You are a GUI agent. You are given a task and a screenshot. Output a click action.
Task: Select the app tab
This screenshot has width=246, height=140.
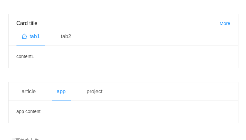61,92
